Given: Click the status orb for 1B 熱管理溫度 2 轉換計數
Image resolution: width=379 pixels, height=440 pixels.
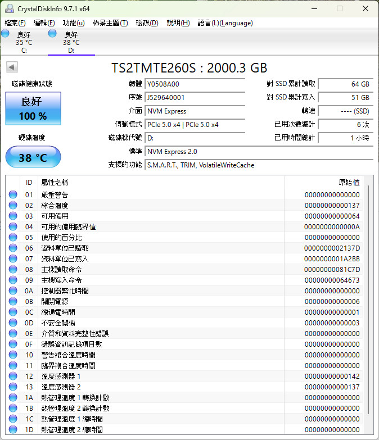Looking at the screenshot, I should [13, 408].
